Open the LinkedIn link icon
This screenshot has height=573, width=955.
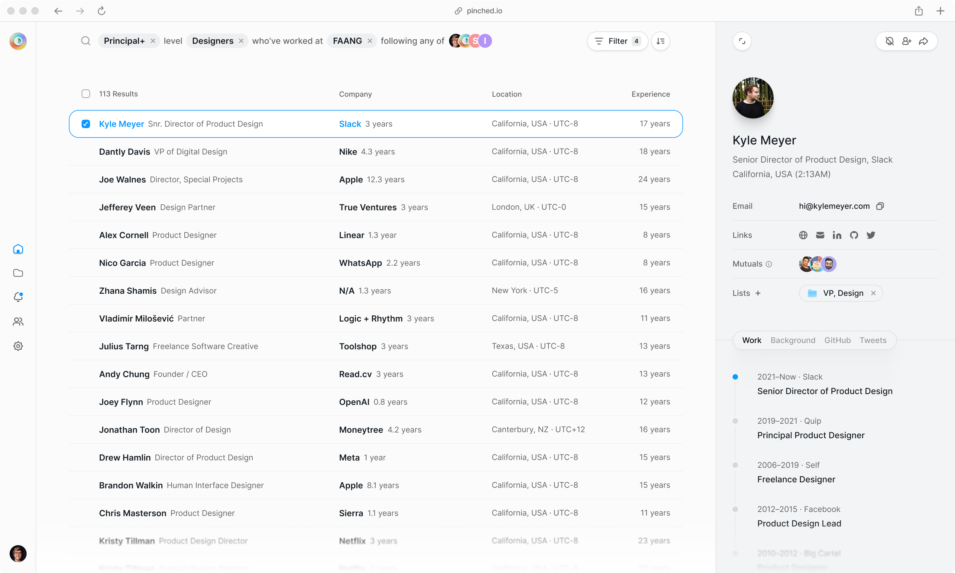(837, 235)
